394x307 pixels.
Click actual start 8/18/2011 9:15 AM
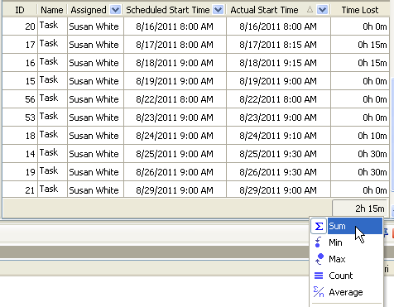tap(278, 63)
